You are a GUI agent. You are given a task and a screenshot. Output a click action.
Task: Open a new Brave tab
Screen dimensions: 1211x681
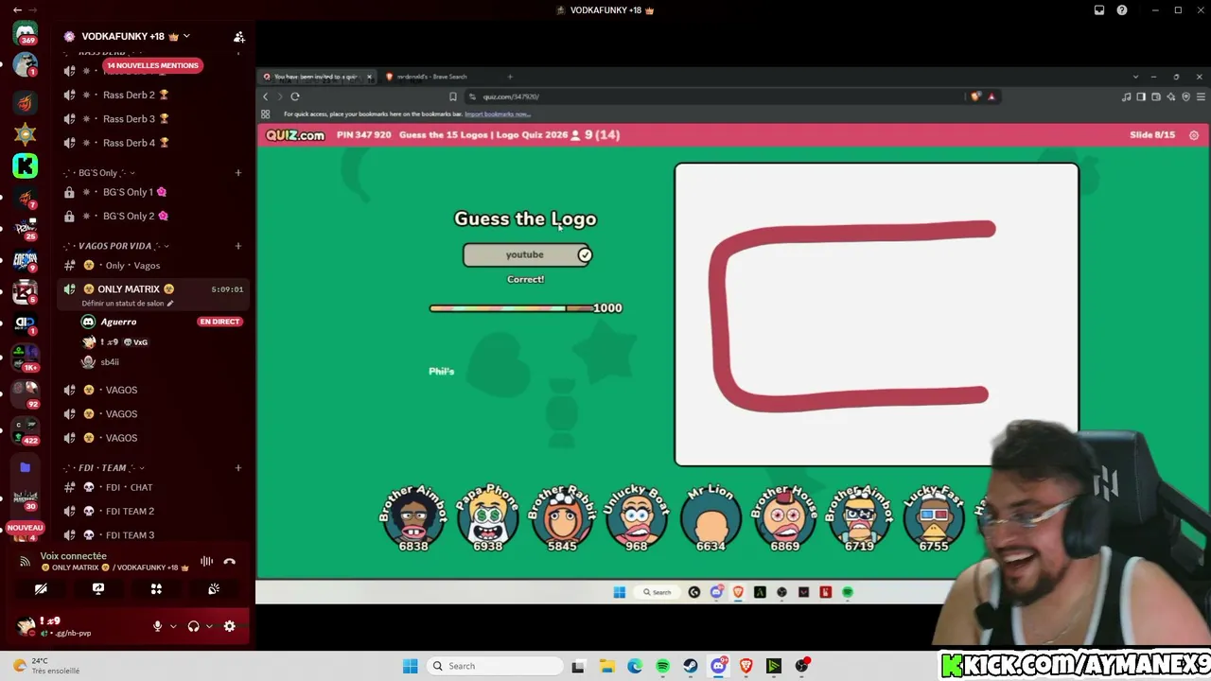coord(510,77)
